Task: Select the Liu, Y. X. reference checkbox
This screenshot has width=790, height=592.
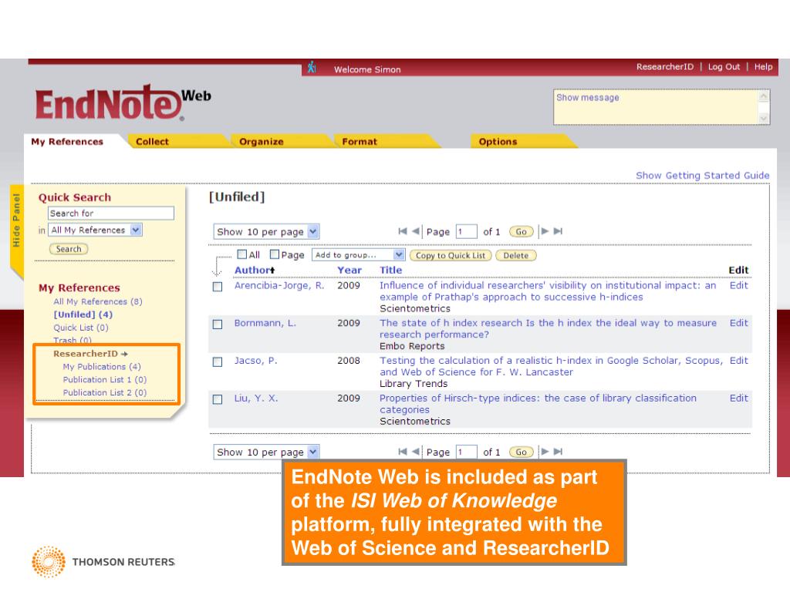Action: [218, 399]
